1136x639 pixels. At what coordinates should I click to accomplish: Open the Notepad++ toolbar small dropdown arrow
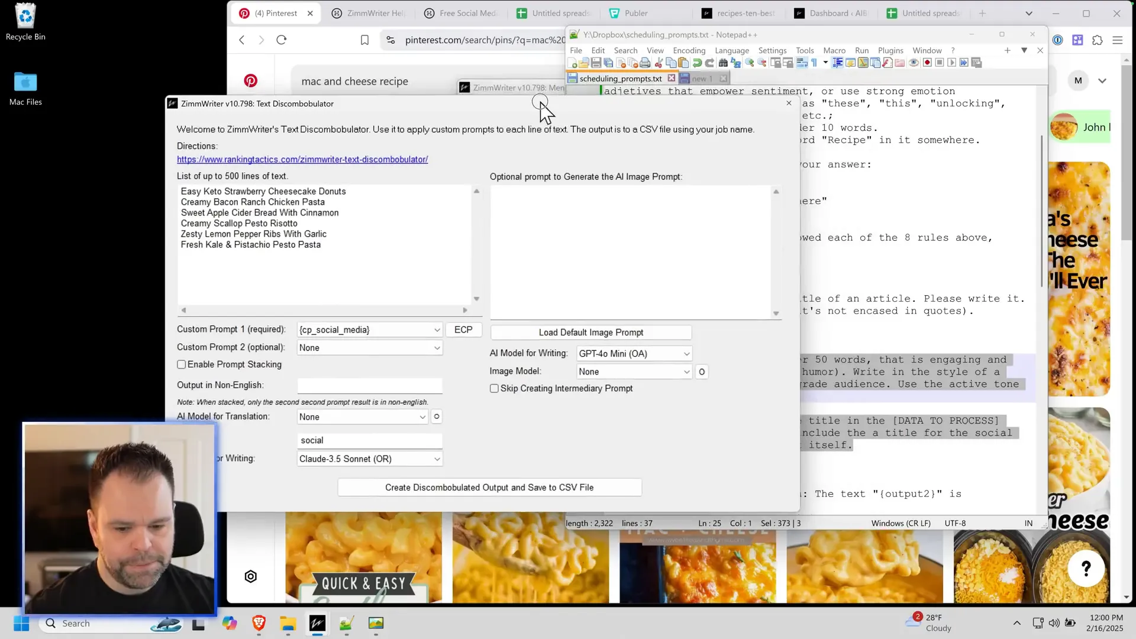pos(825,63)
